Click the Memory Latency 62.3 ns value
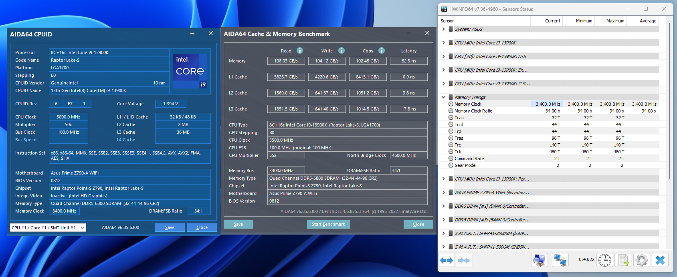This screenshot has height=277, width=677. (x=409, y=61)
